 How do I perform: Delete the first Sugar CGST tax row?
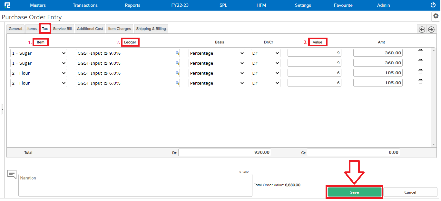click(420, 52)
